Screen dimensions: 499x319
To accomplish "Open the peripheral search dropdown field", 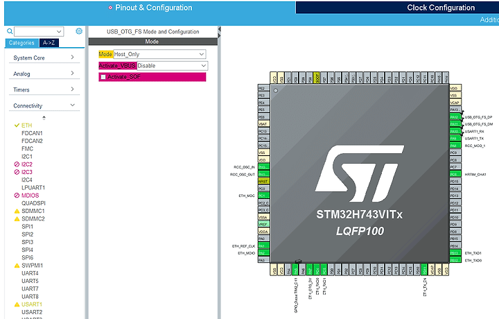I will point(39,31).
